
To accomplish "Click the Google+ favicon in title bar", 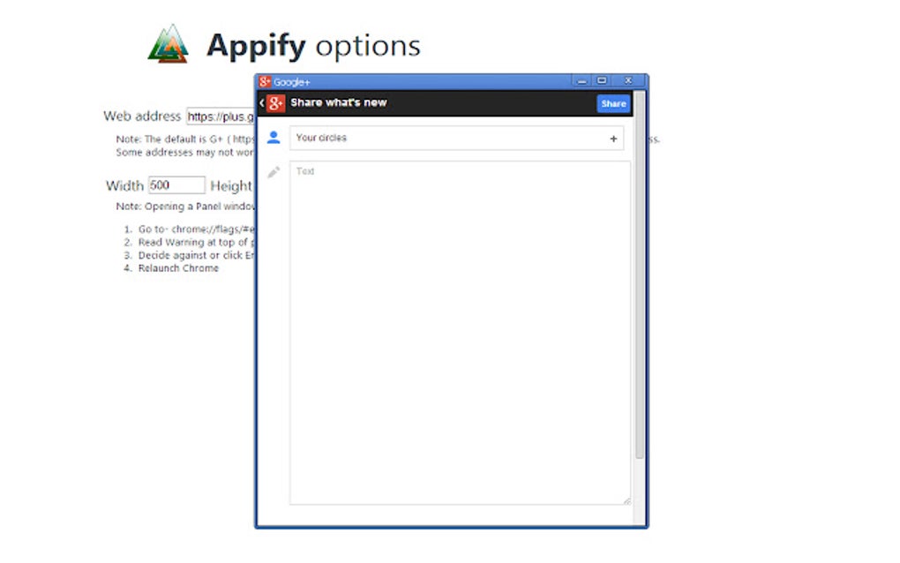I will pyautogui.click(x=265, y=81).
